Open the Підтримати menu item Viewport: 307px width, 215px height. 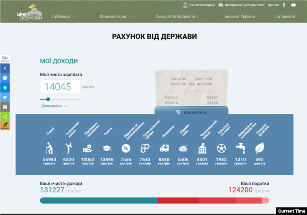tap(284, 17)
